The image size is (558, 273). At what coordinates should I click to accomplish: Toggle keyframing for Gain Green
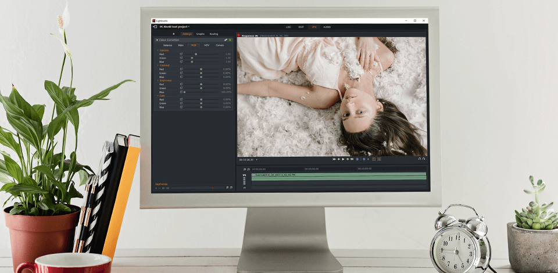coord(181,103)
